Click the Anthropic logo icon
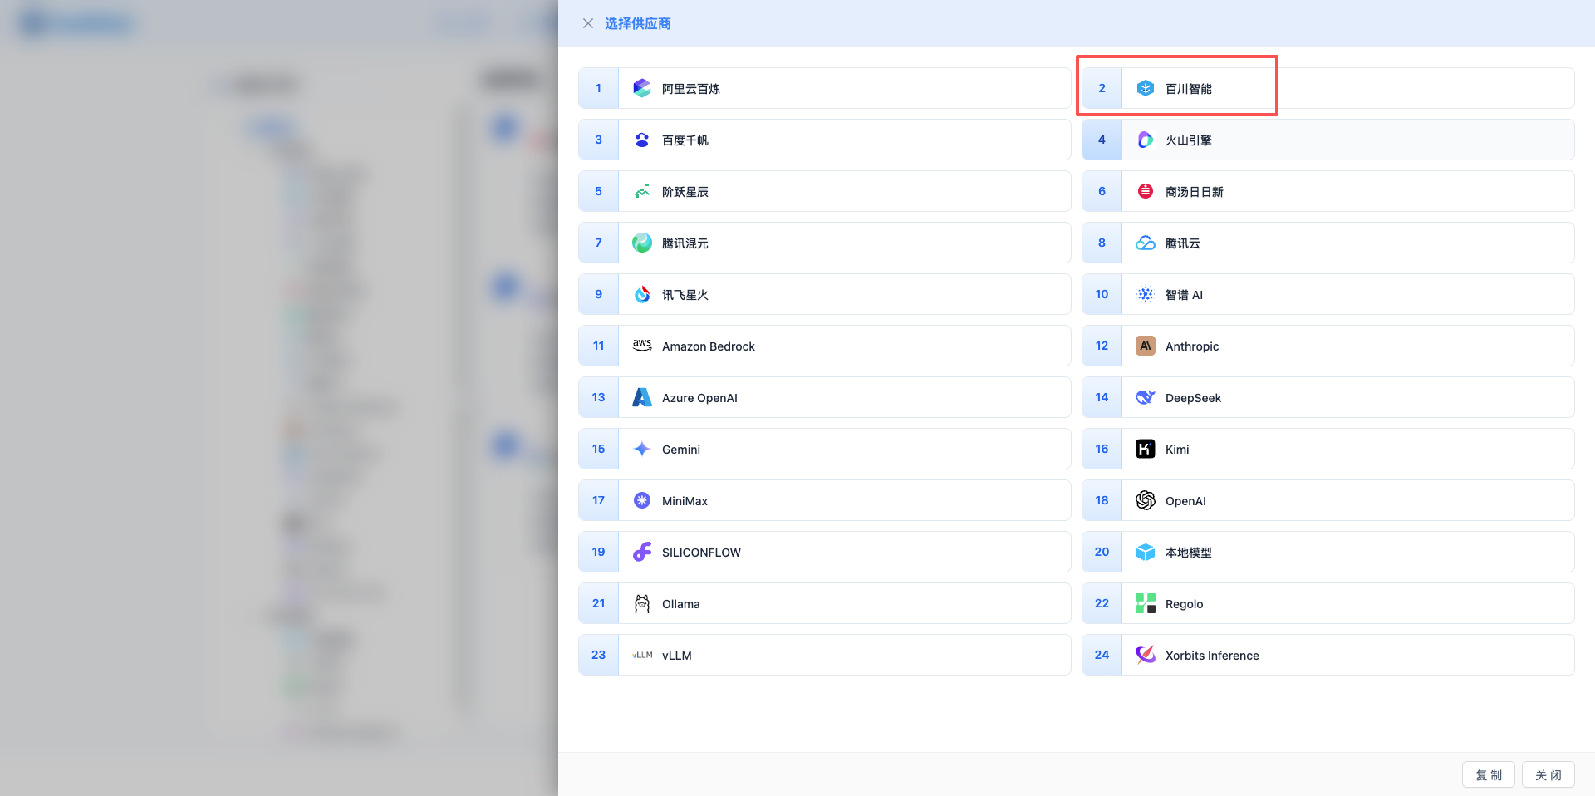The image size is (1595, 796). (1145, 346)
